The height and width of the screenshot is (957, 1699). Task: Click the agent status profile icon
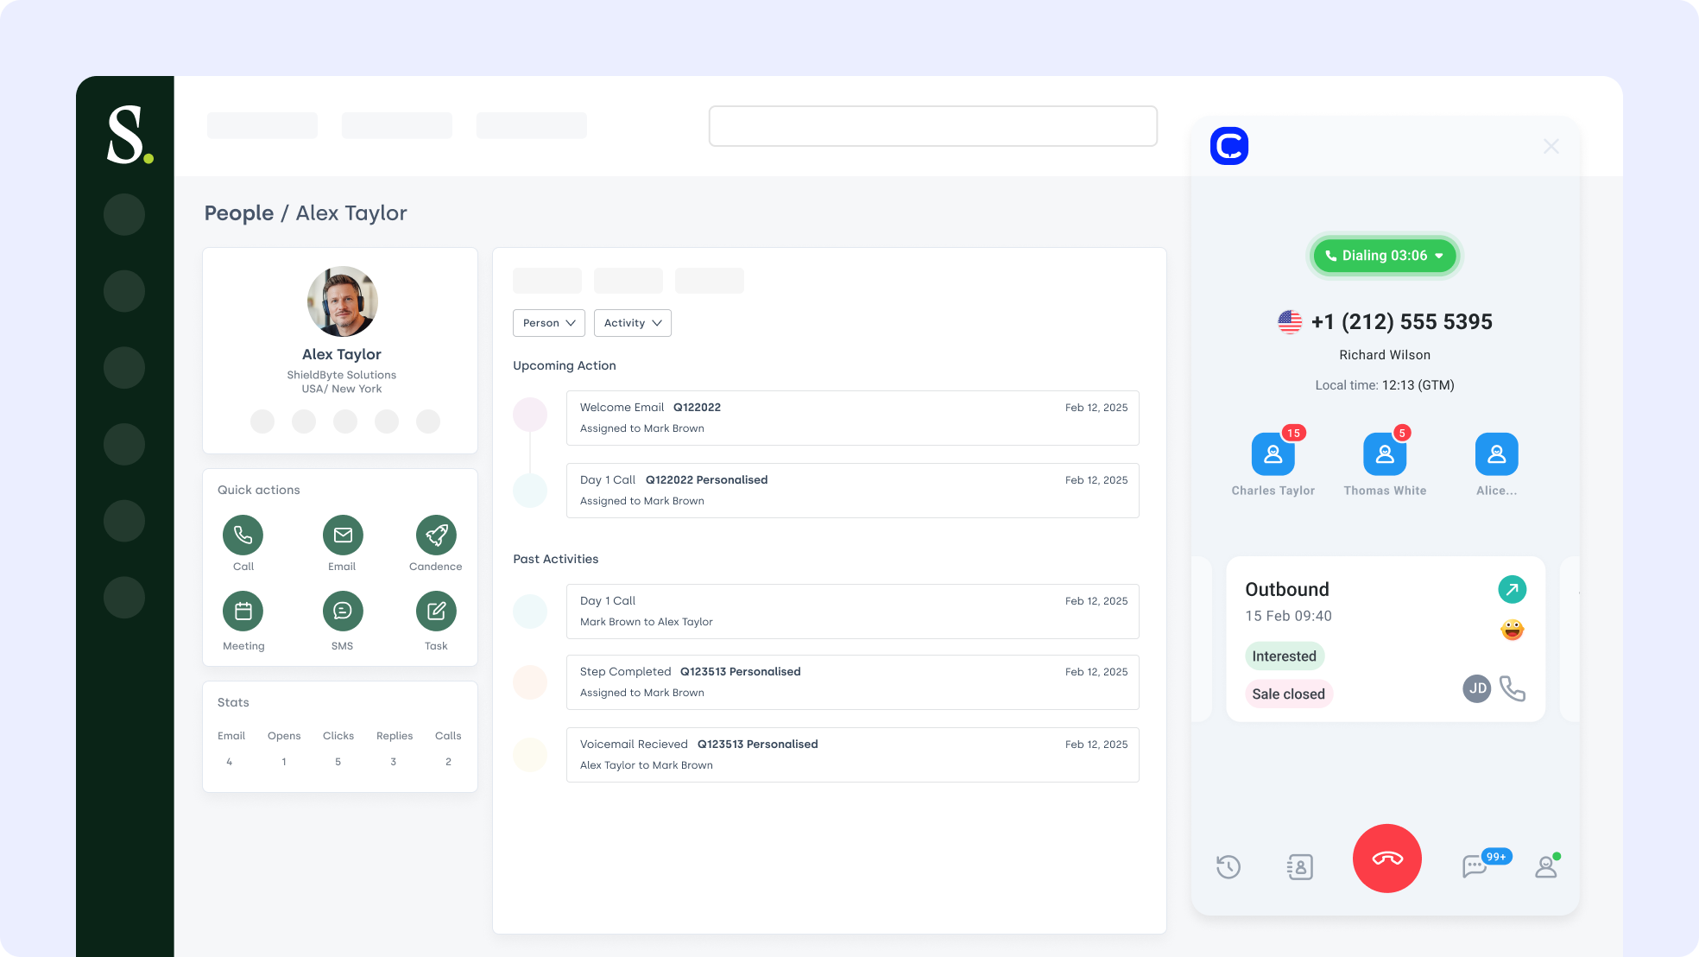[x=1545, y=866]
